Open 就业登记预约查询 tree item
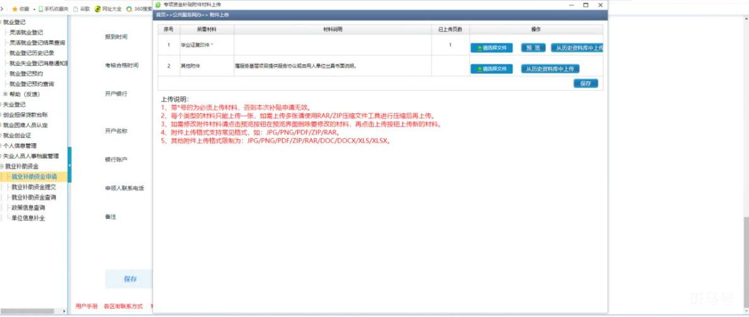The height and width of the screenshot is (317, 749). pos(32,84)
